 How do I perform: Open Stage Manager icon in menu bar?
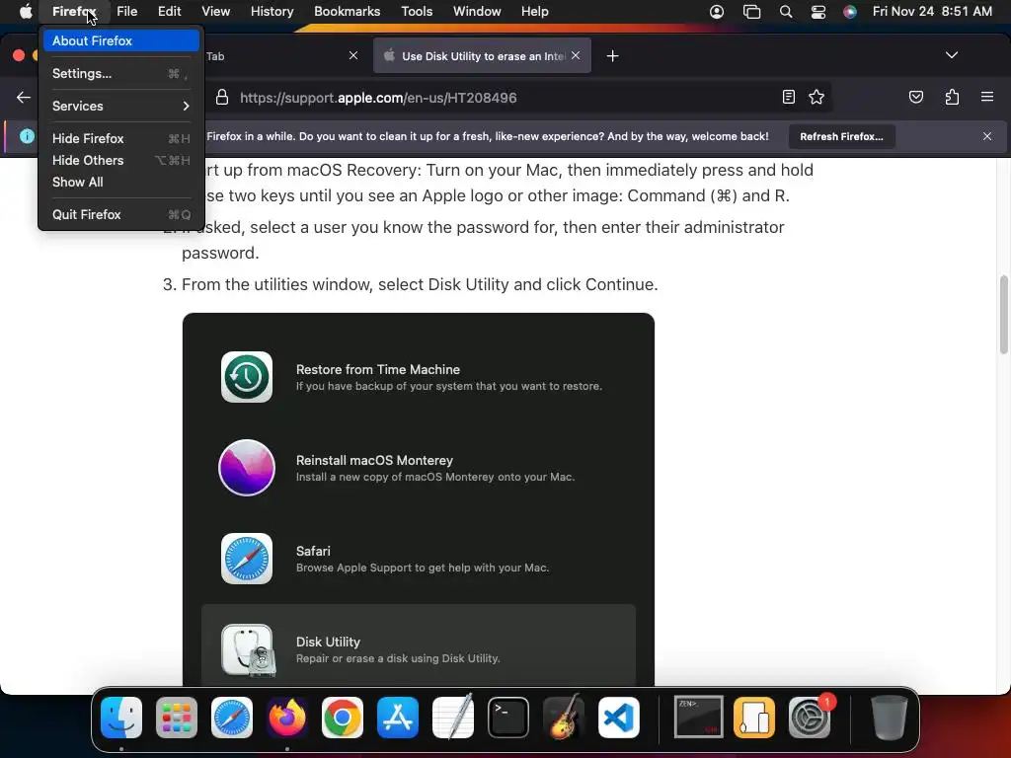751,11
